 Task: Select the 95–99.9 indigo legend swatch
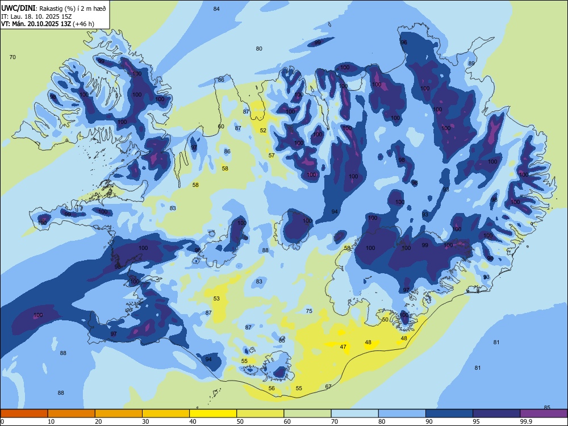(496, 414)
